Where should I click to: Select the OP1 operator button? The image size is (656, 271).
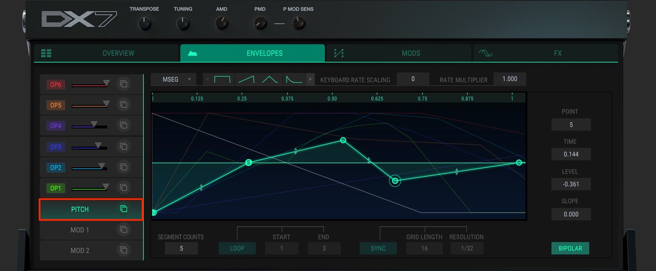(x=55, y=188)
